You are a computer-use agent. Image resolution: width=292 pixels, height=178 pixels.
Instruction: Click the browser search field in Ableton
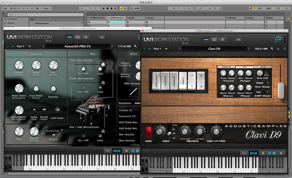pyautogui.click(x=45, y=15)
